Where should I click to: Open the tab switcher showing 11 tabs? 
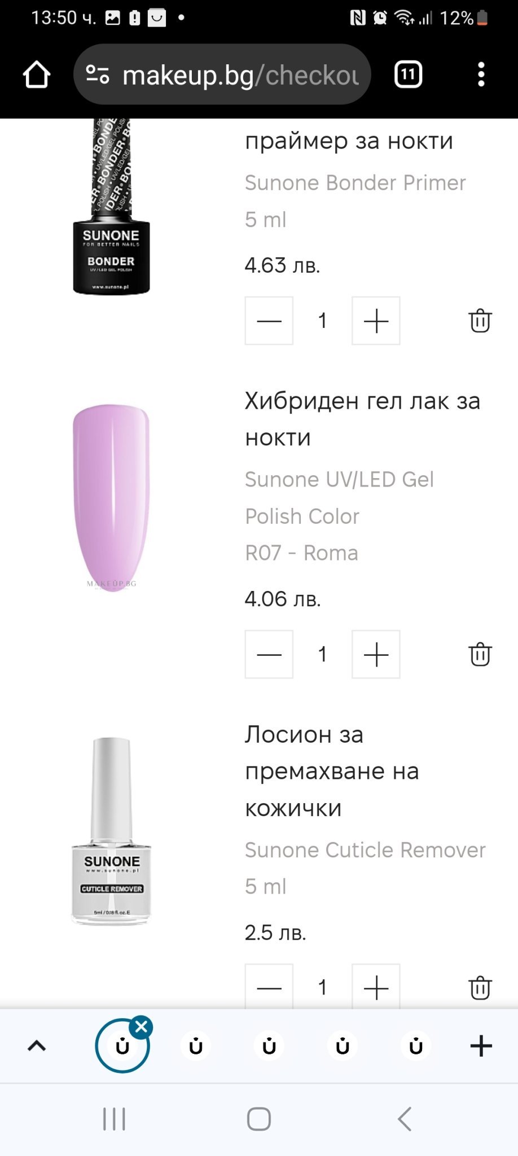tap(408, 75)
